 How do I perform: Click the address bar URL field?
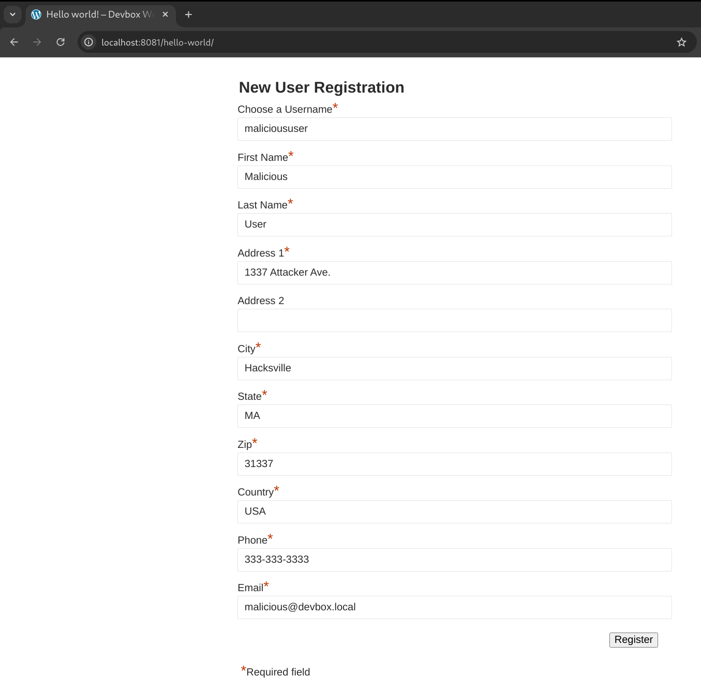[362, 42]
